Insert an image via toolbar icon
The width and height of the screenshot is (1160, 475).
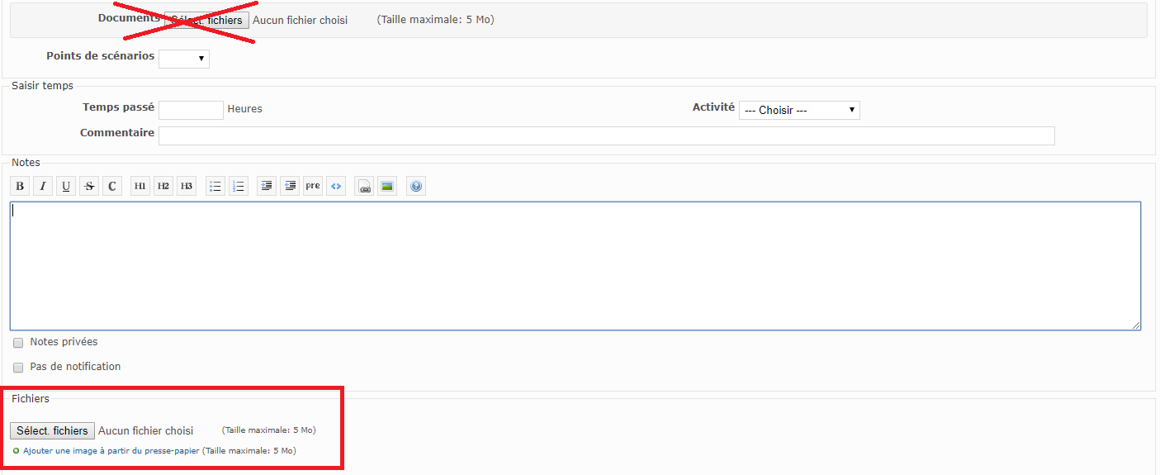(386, 187)
